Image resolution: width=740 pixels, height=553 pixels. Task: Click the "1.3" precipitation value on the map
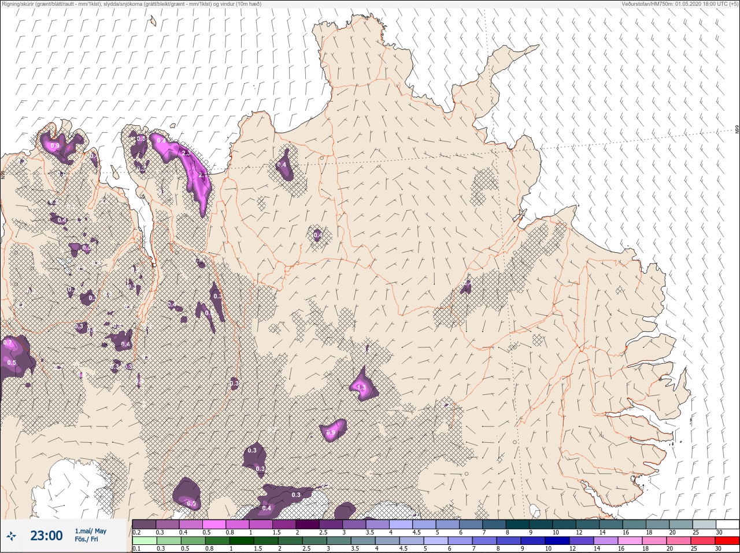(x=361, y=387)
